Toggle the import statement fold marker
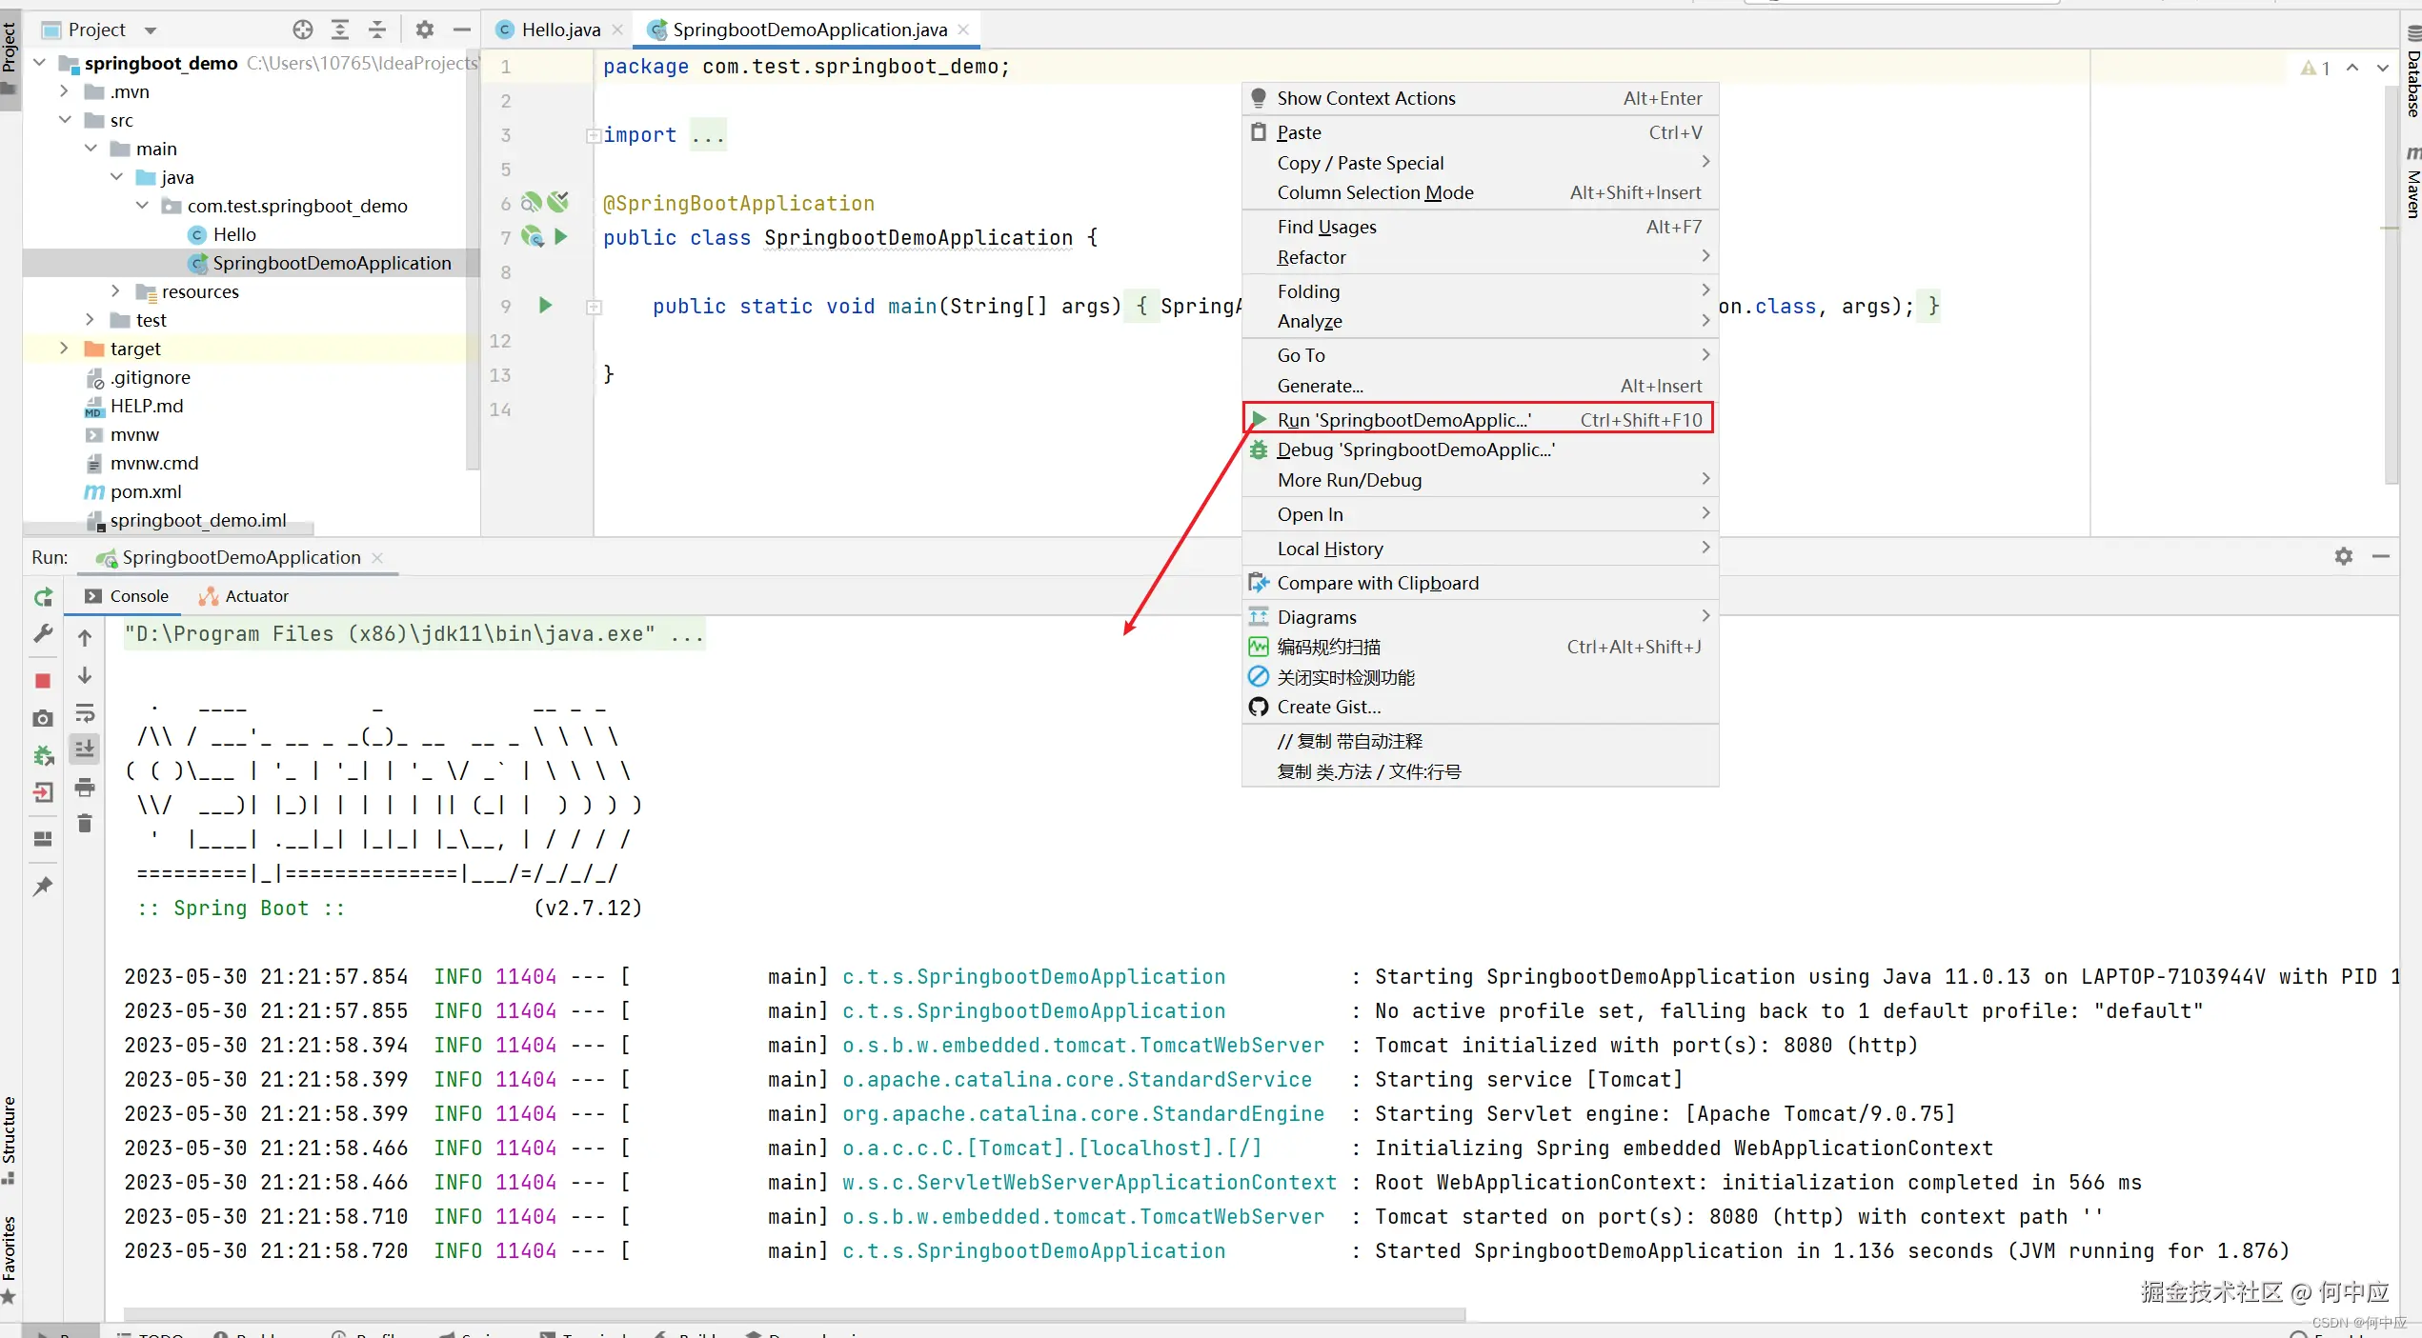2422x1338 pixels. pos(593,135)
